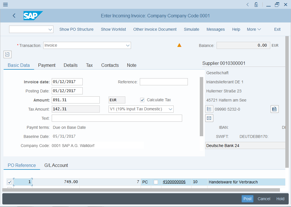This screenshot has width=291, height=207.
Task: Click the lock icon in title bar
Action: click(x=256, y=5)
